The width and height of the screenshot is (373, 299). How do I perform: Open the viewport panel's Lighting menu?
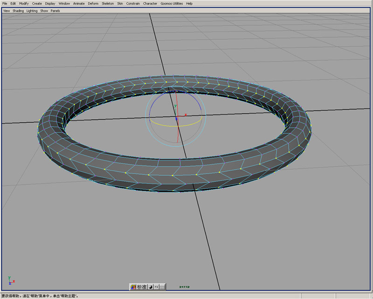(x=32, y=11)
